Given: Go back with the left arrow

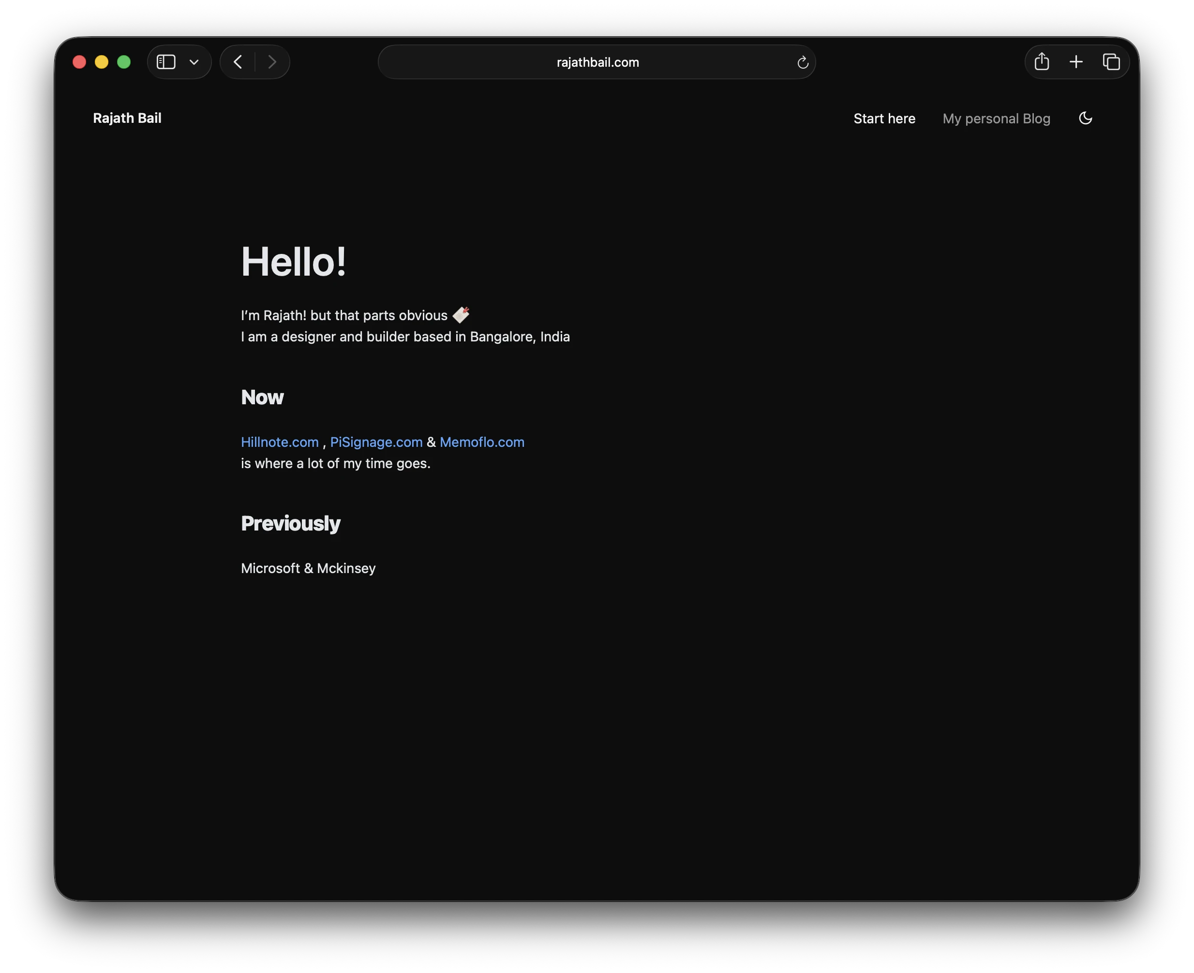Looking at the screenshot, I should tap(238, 61).
